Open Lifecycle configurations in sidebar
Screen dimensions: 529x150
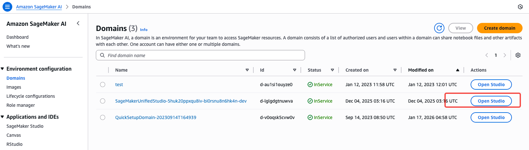31,96
